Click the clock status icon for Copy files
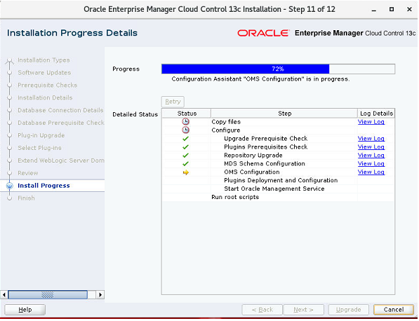 click(x=186, y=122)
